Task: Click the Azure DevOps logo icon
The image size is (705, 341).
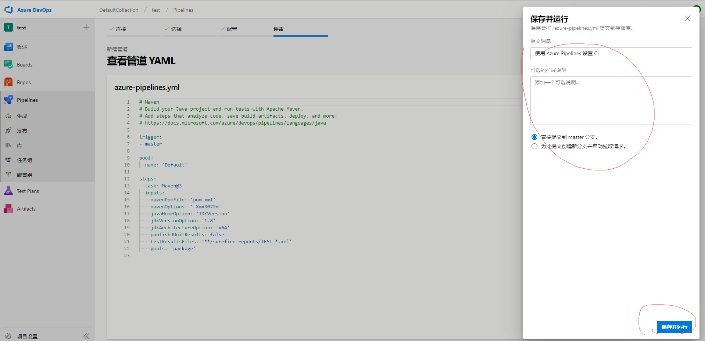Action: 8,10
